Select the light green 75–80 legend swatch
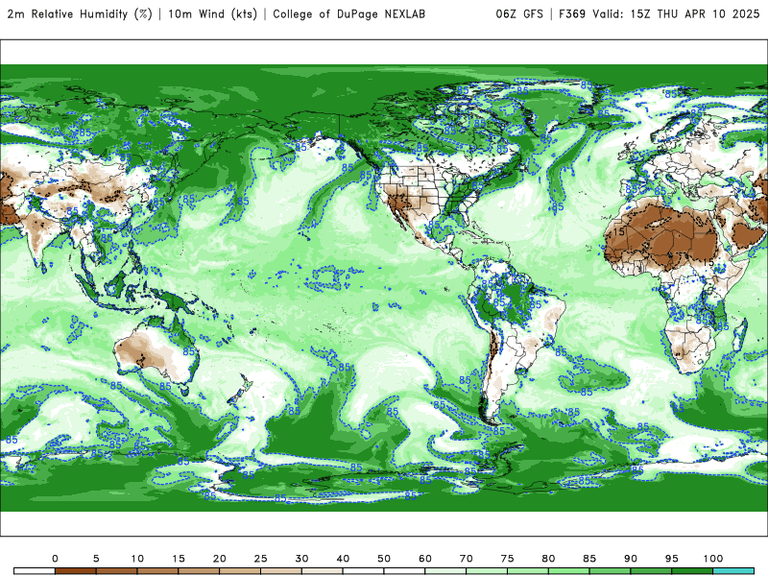768x576 pixels. coord(528,571)
